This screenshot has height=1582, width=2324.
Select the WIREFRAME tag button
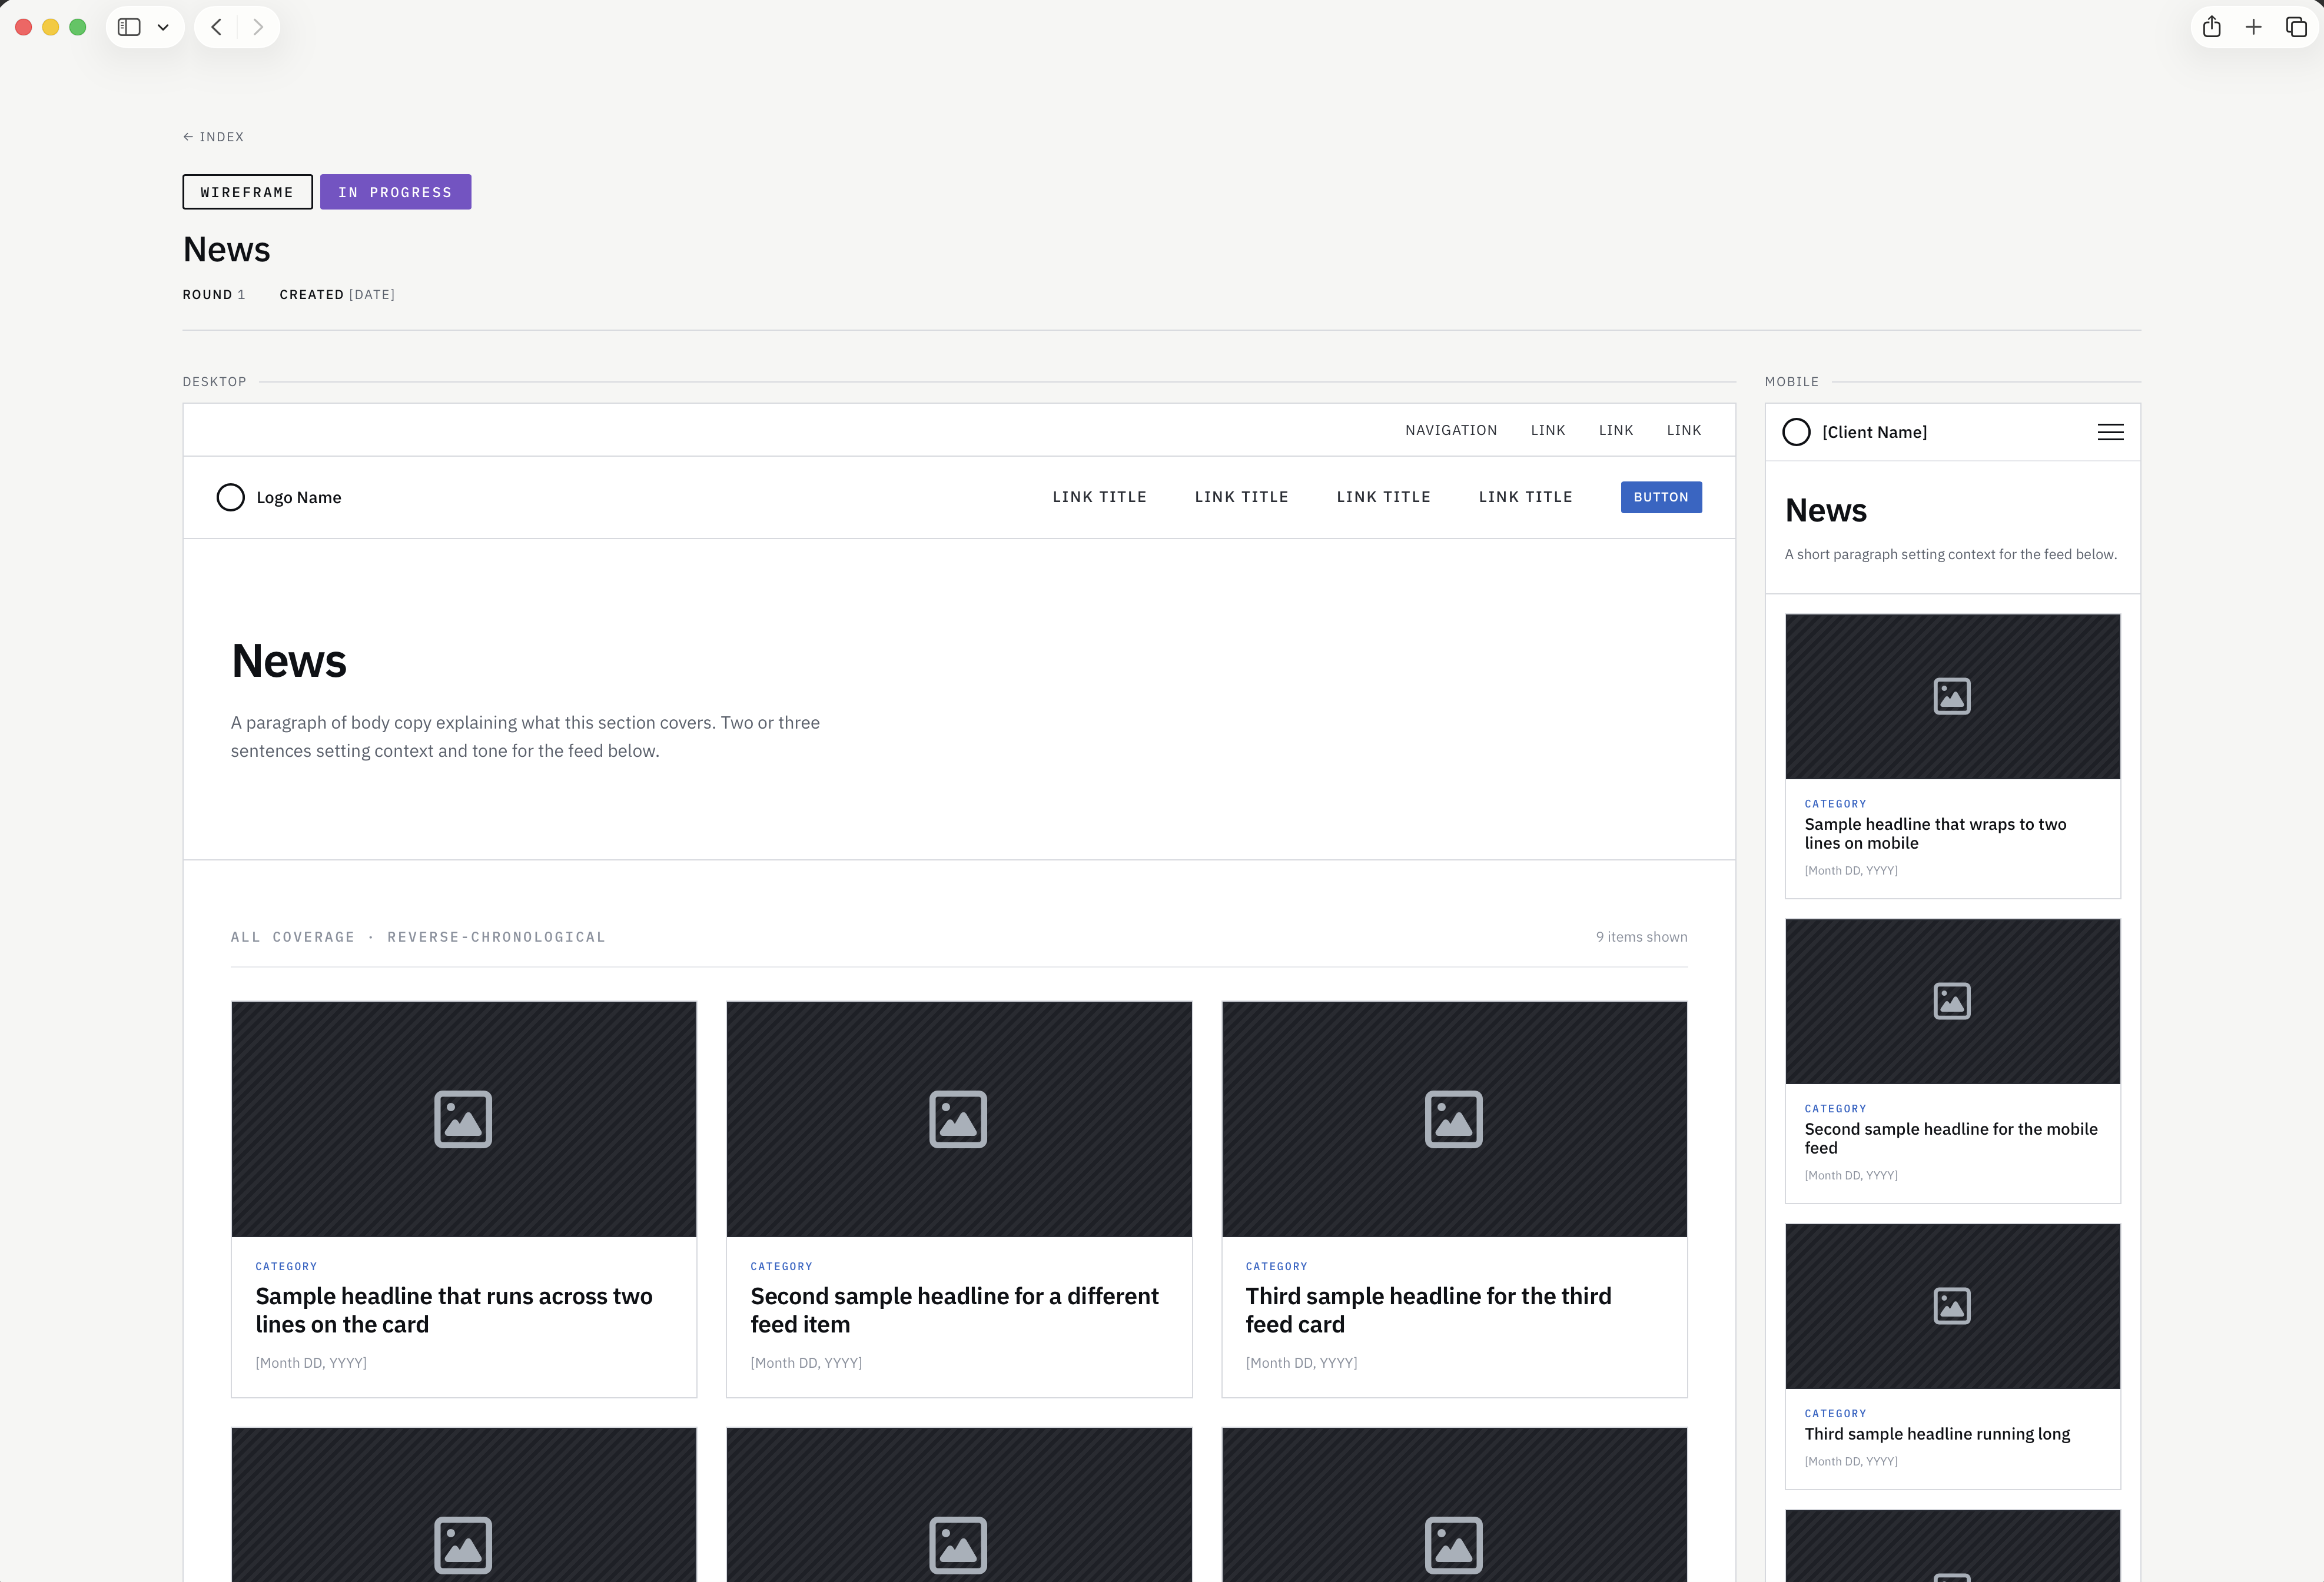coord(247,192)
